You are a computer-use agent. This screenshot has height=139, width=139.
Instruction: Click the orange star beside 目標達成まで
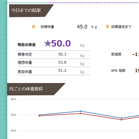tap(108, 26)
